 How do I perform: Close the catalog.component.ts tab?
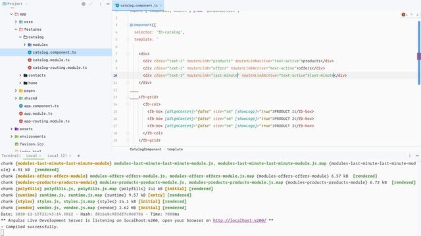click(161, 5)
